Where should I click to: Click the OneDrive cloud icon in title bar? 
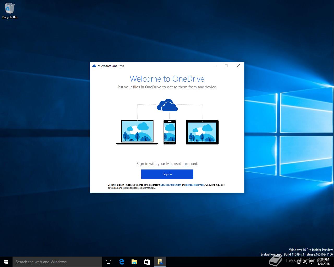[94, 66]
